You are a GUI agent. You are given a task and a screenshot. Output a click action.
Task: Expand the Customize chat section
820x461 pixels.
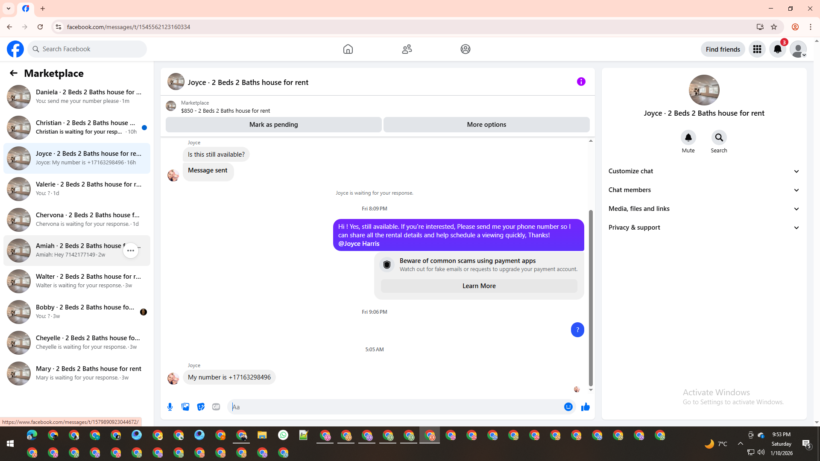[x=704, y=171]
